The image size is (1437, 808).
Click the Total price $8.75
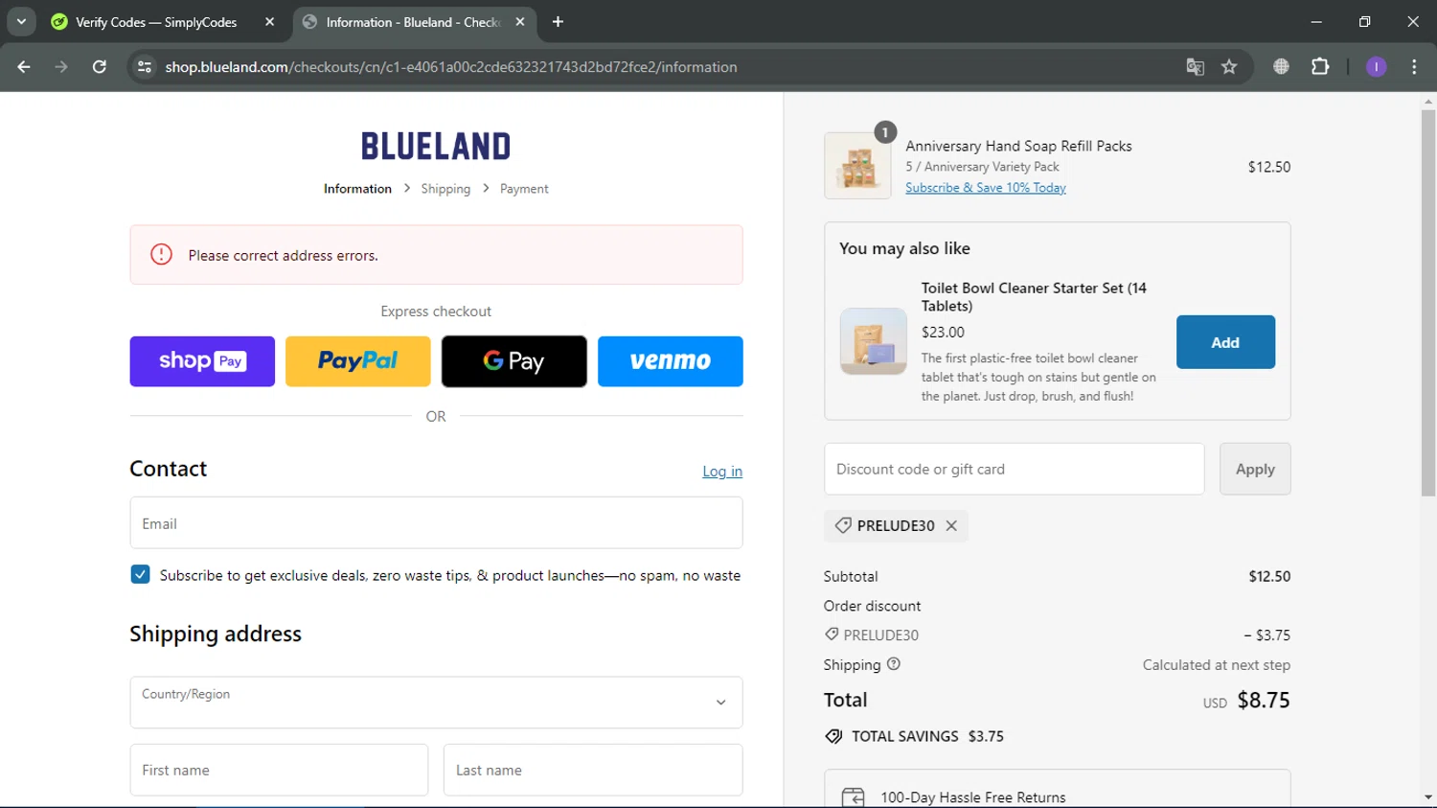tap(1264, 701)
